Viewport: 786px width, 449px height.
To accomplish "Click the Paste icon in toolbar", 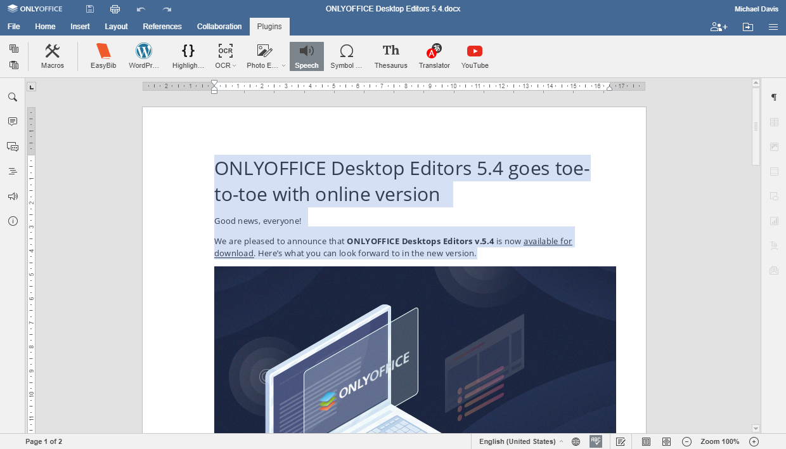I will tap(14, 65).
